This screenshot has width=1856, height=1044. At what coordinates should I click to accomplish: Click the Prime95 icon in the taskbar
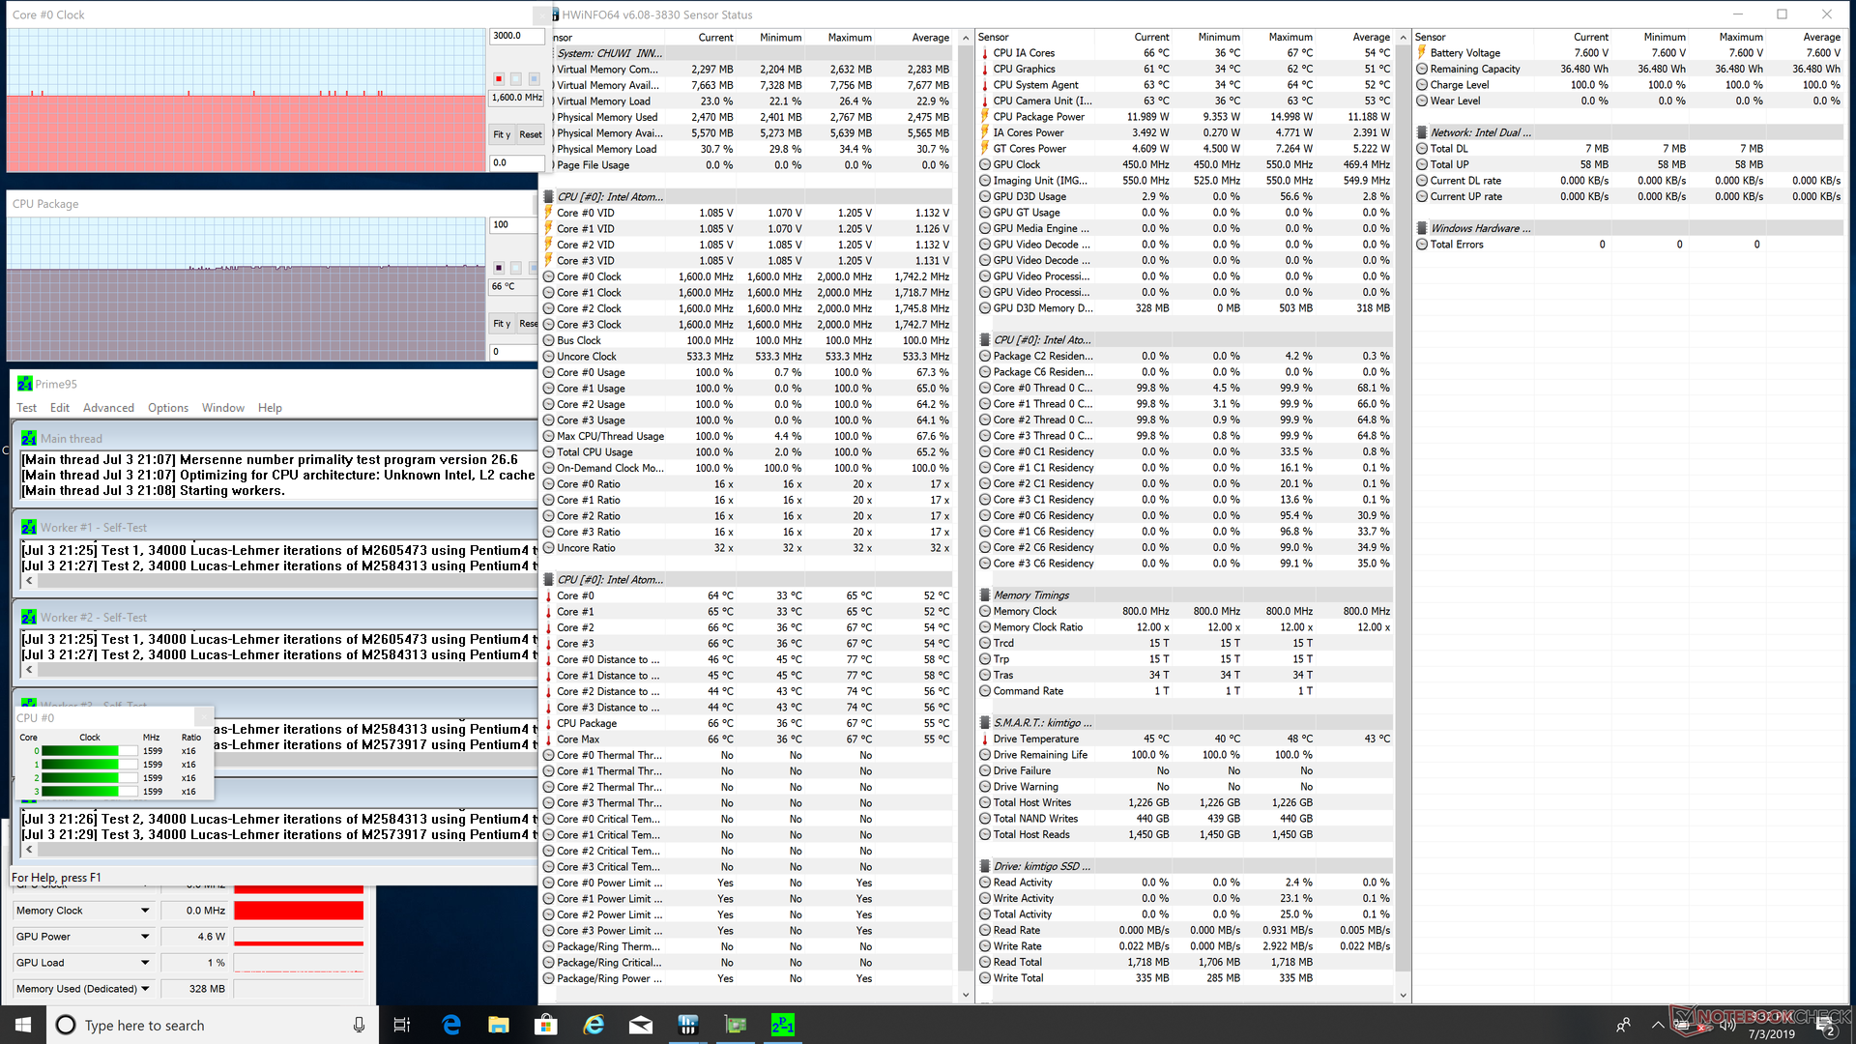pos(782,1025)
